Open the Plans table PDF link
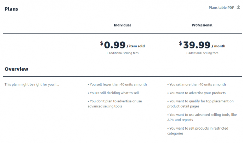This screenshot has height=143, width=243. (221, 7)
